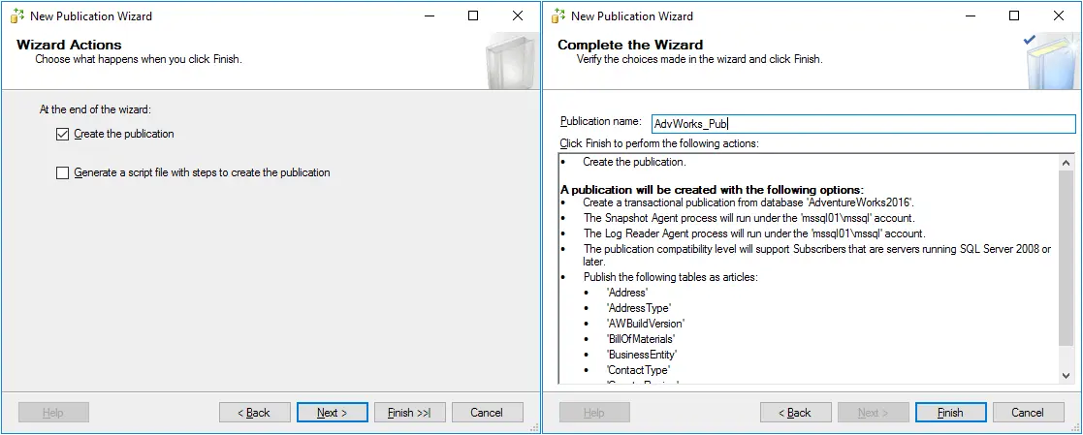
Task: Click Back in Wizard Actions window
Action: pos(253,412)
